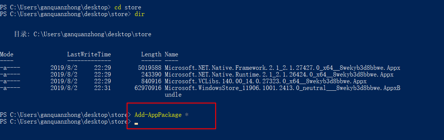
Task: Click the file size 243390
Action: (151, 75)
